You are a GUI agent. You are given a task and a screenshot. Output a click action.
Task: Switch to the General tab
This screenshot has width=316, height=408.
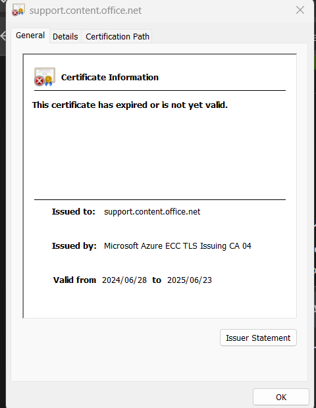[x=30, y=36]
